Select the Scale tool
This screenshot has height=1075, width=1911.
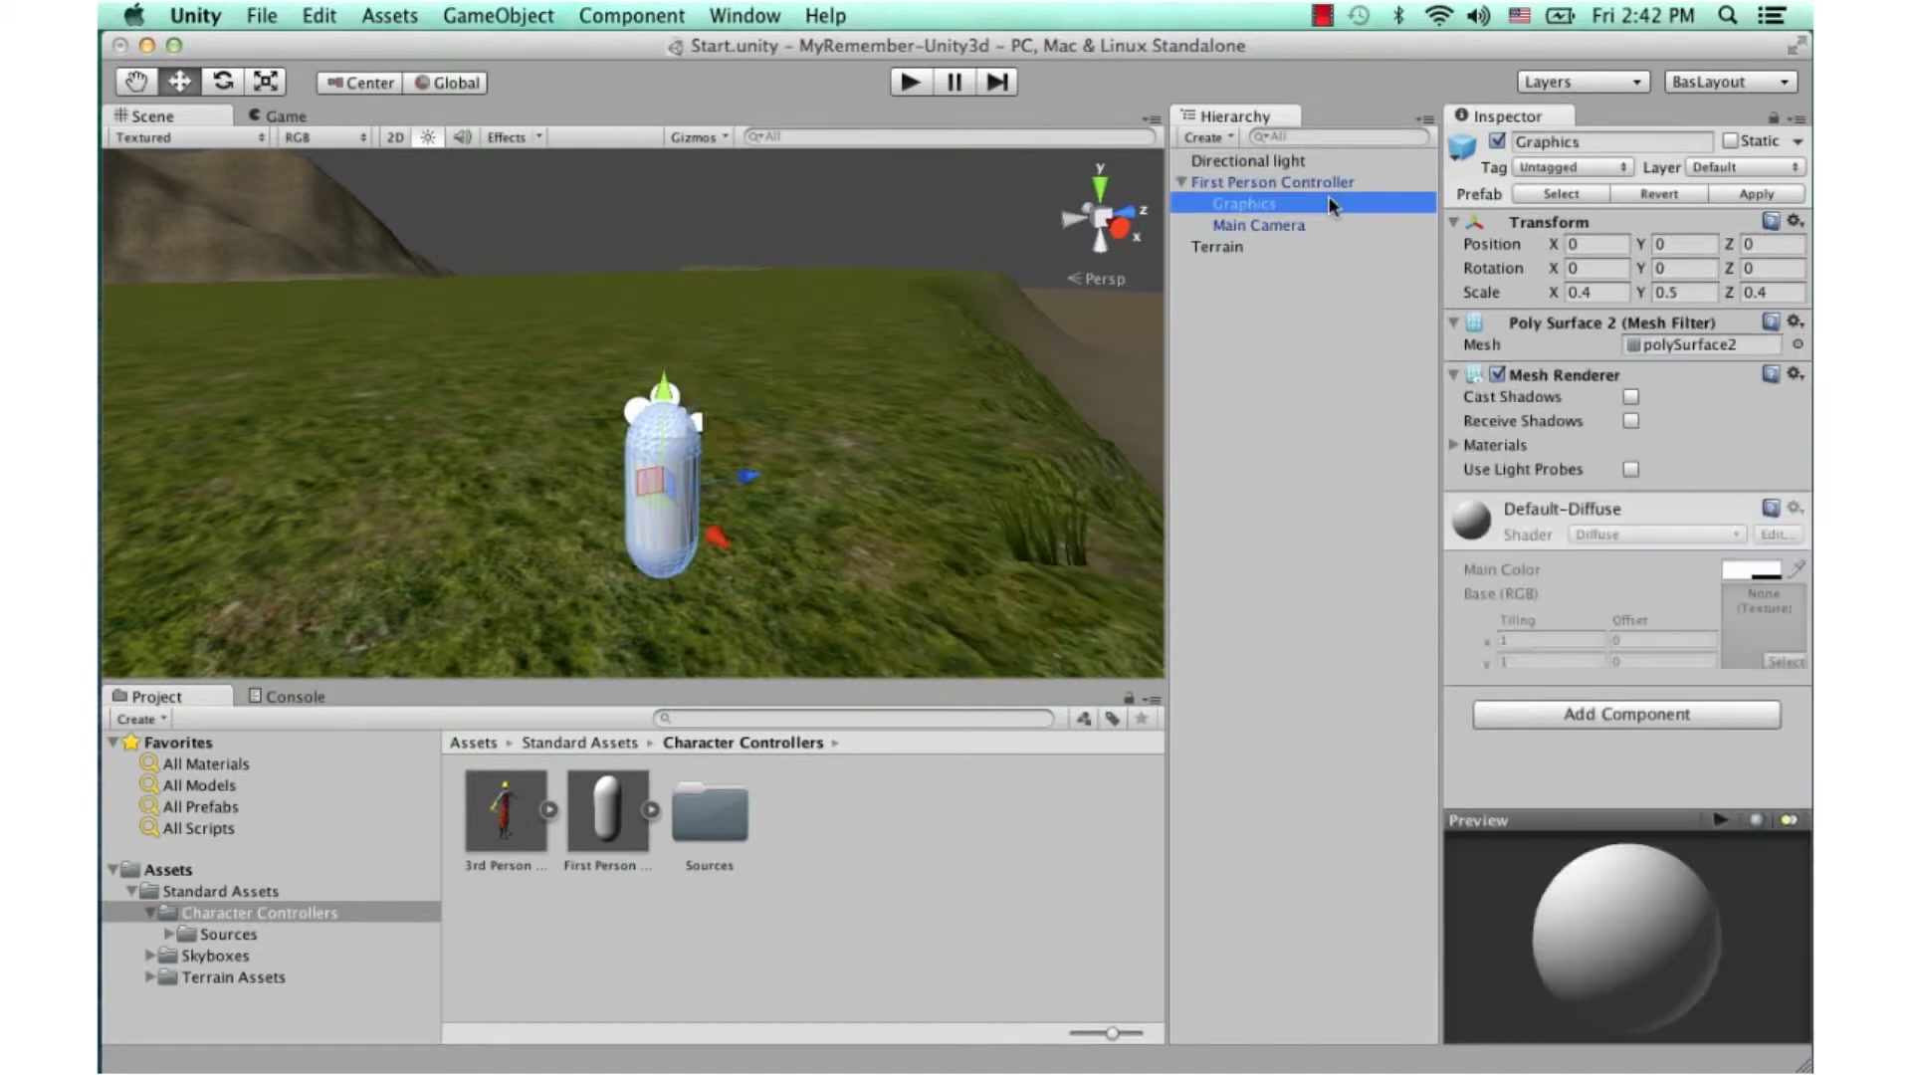(x=266, y=82)
